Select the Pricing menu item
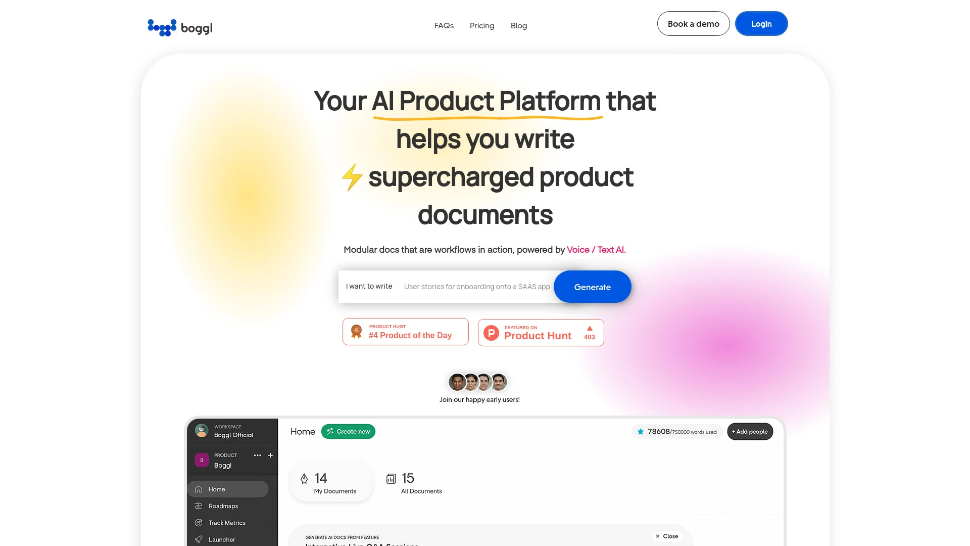The height and width of the screenshot is (546, 970). coord(481,25)
